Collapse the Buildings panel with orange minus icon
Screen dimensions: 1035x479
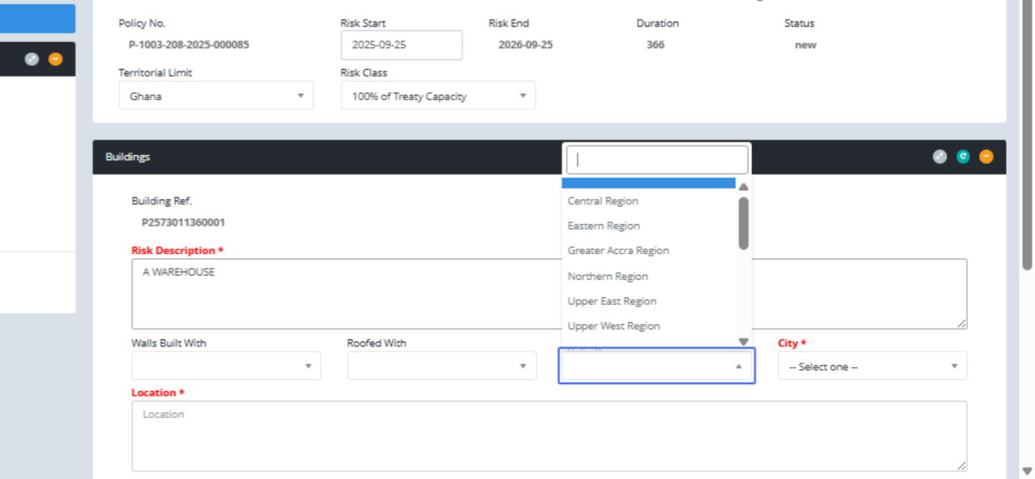[x=986, y=157]
